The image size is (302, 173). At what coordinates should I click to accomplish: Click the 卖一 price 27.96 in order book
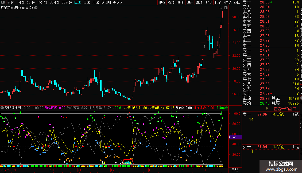265,45
